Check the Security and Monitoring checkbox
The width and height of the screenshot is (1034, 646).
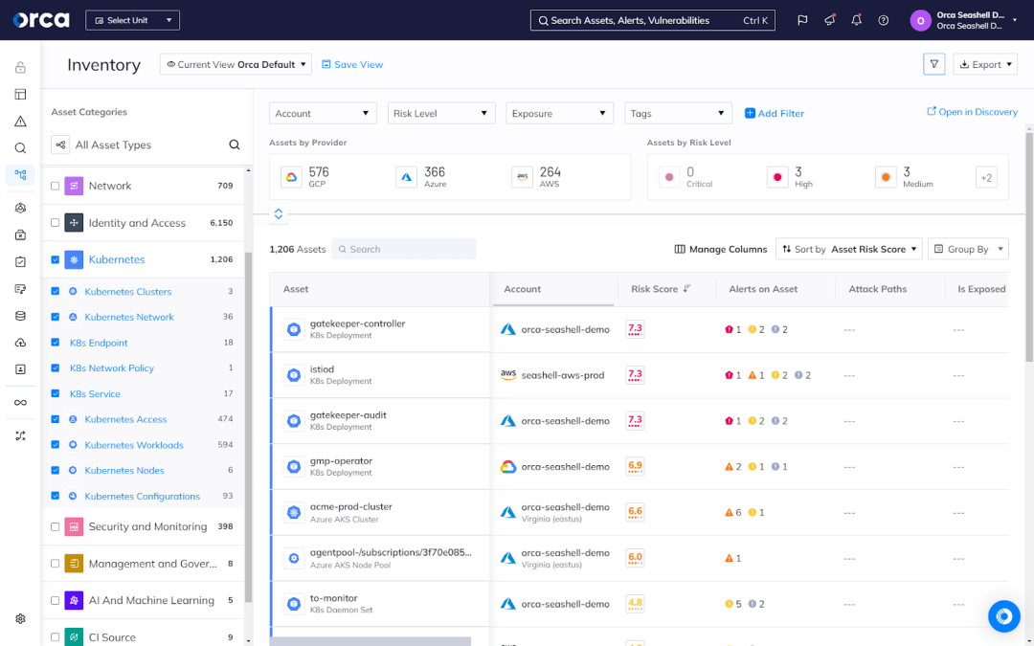click(55, 526)
